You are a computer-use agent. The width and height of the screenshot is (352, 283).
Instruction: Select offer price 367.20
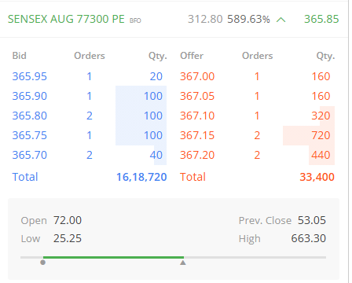197,155
